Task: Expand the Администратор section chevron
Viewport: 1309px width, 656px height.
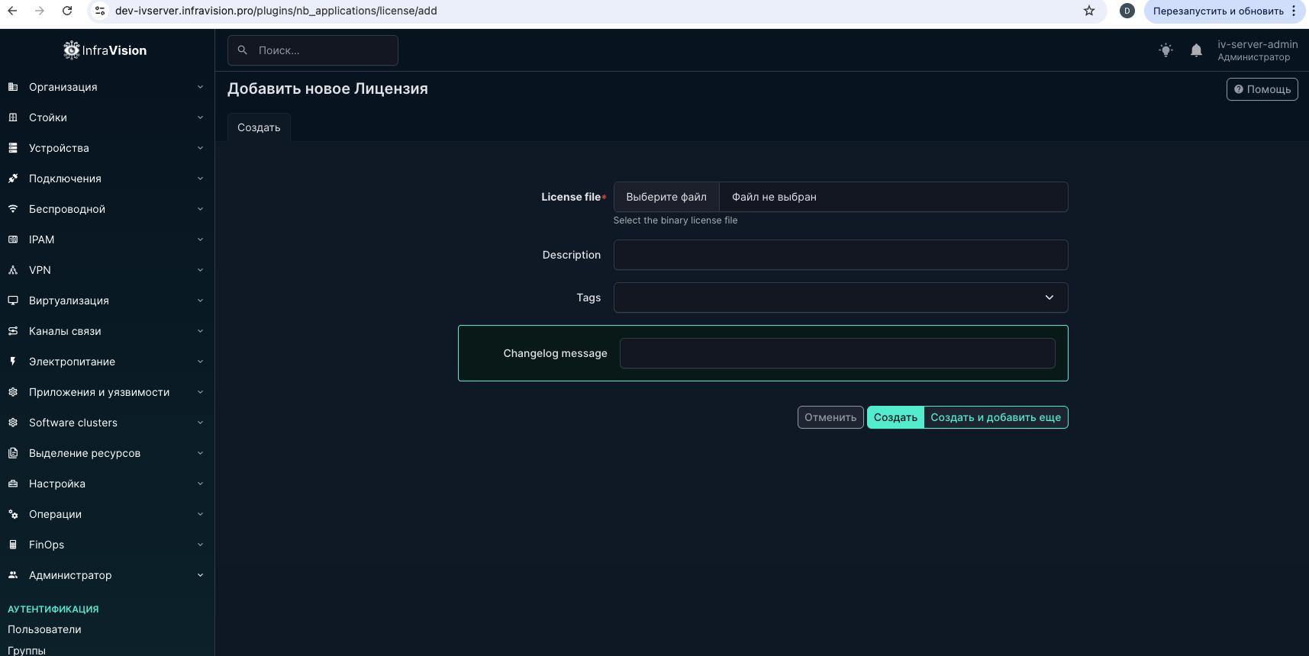Action: [x=200, y=575]
